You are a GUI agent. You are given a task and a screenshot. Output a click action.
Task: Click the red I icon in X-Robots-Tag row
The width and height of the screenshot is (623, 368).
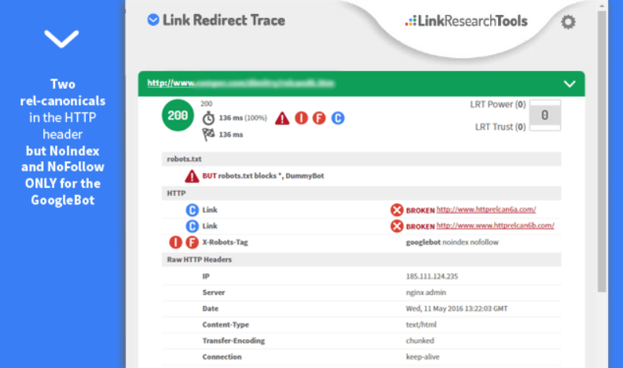point(176,242)
